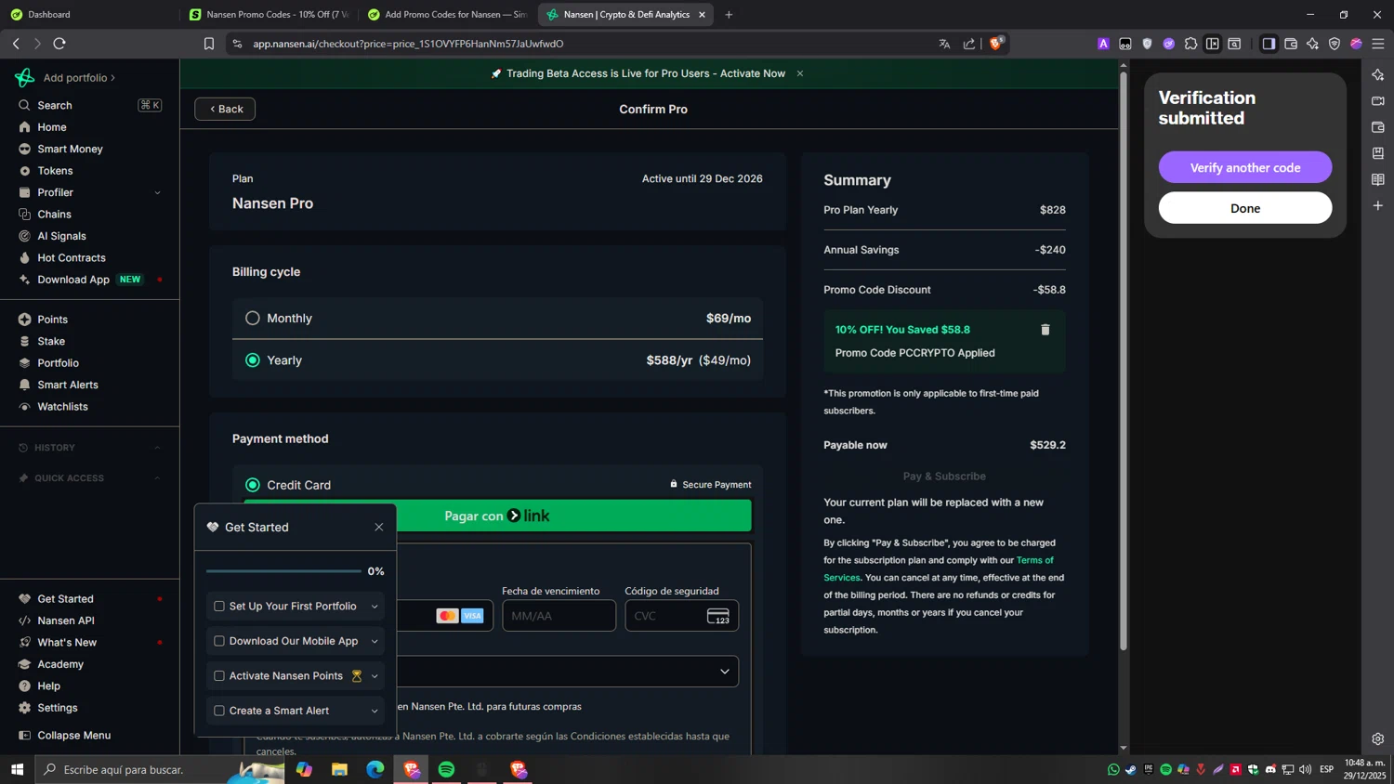Open Terms of Services link

coord(939,568)
